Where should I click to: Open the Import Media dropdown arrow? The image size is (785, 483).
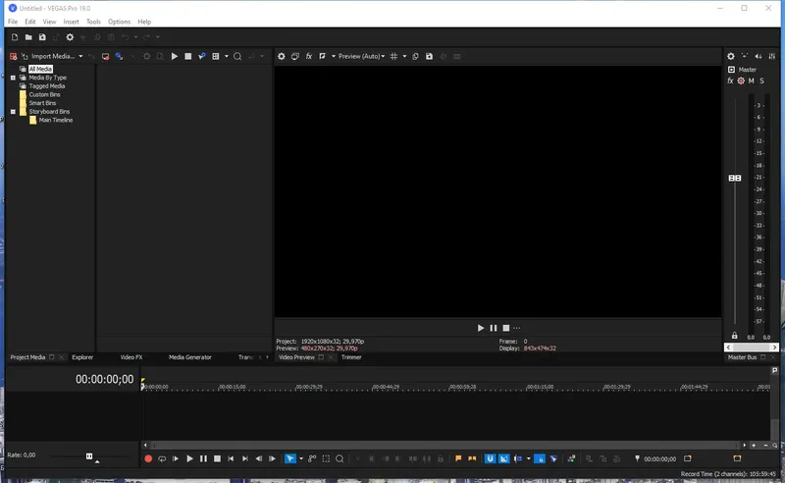click(80, 56)
